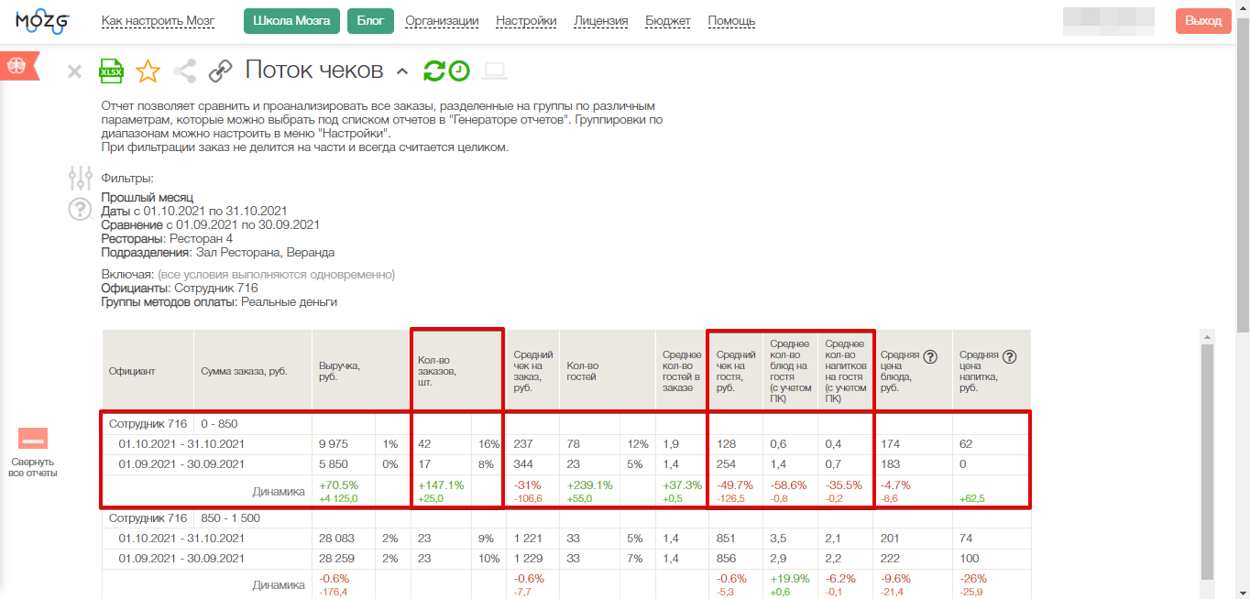Open the Организации menu

442,21
